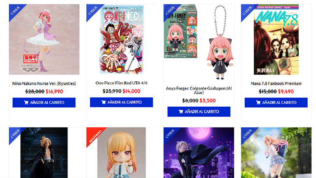
Task: Add Nino Nakano Nurse Ver. to cart
Action: coord(44,102)
